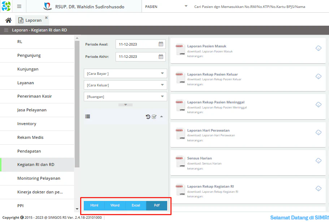Open the Pendapatan report category
This screenshot has height=222, width=329.
click(37, 151)
